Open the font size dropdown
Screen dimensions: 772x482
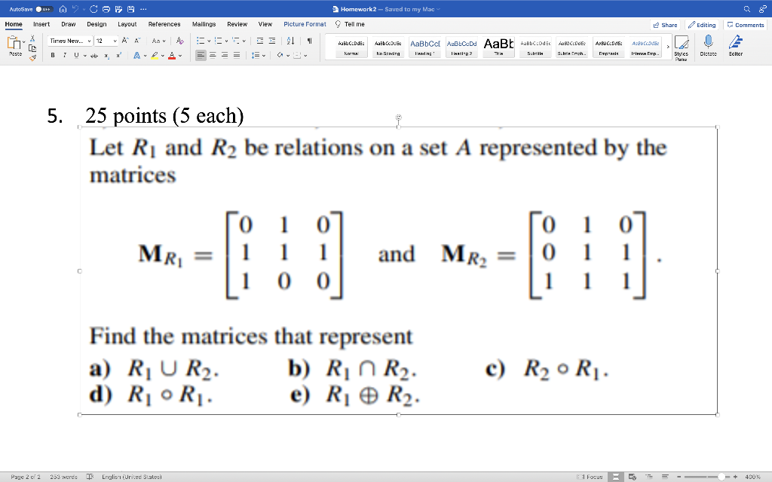coord(115,41)
